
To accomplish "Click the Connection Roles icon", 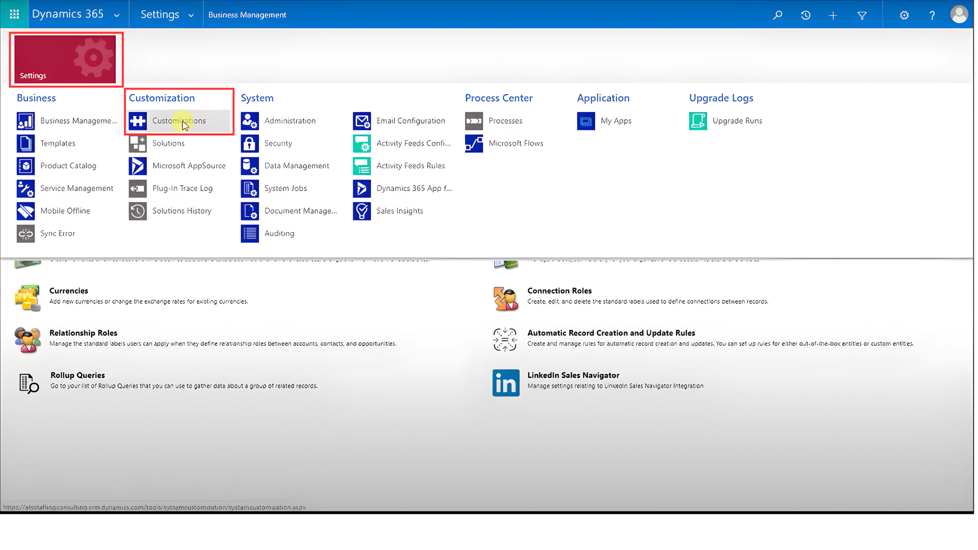I will coord(506,298).
